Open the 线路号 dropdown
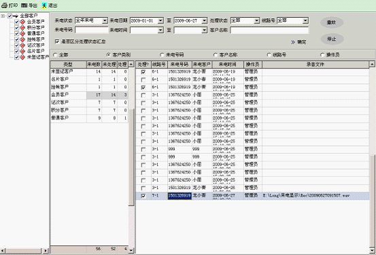This screenshot has height=255, width=376. (305, 21)
